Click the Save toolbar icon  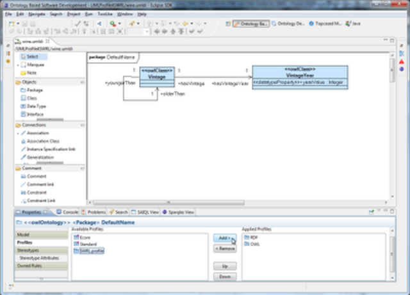pos(24,24)
